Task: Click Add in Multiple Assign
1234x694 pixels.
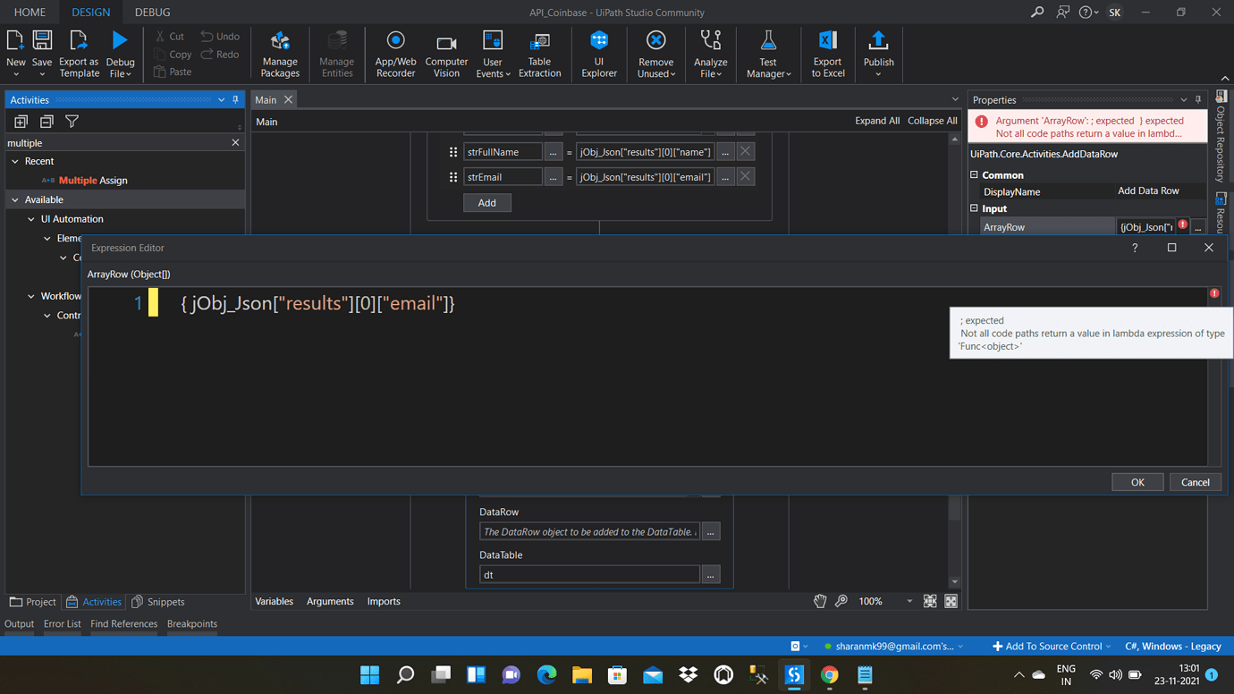Action: pyautogui.click(x=486, y=203)
